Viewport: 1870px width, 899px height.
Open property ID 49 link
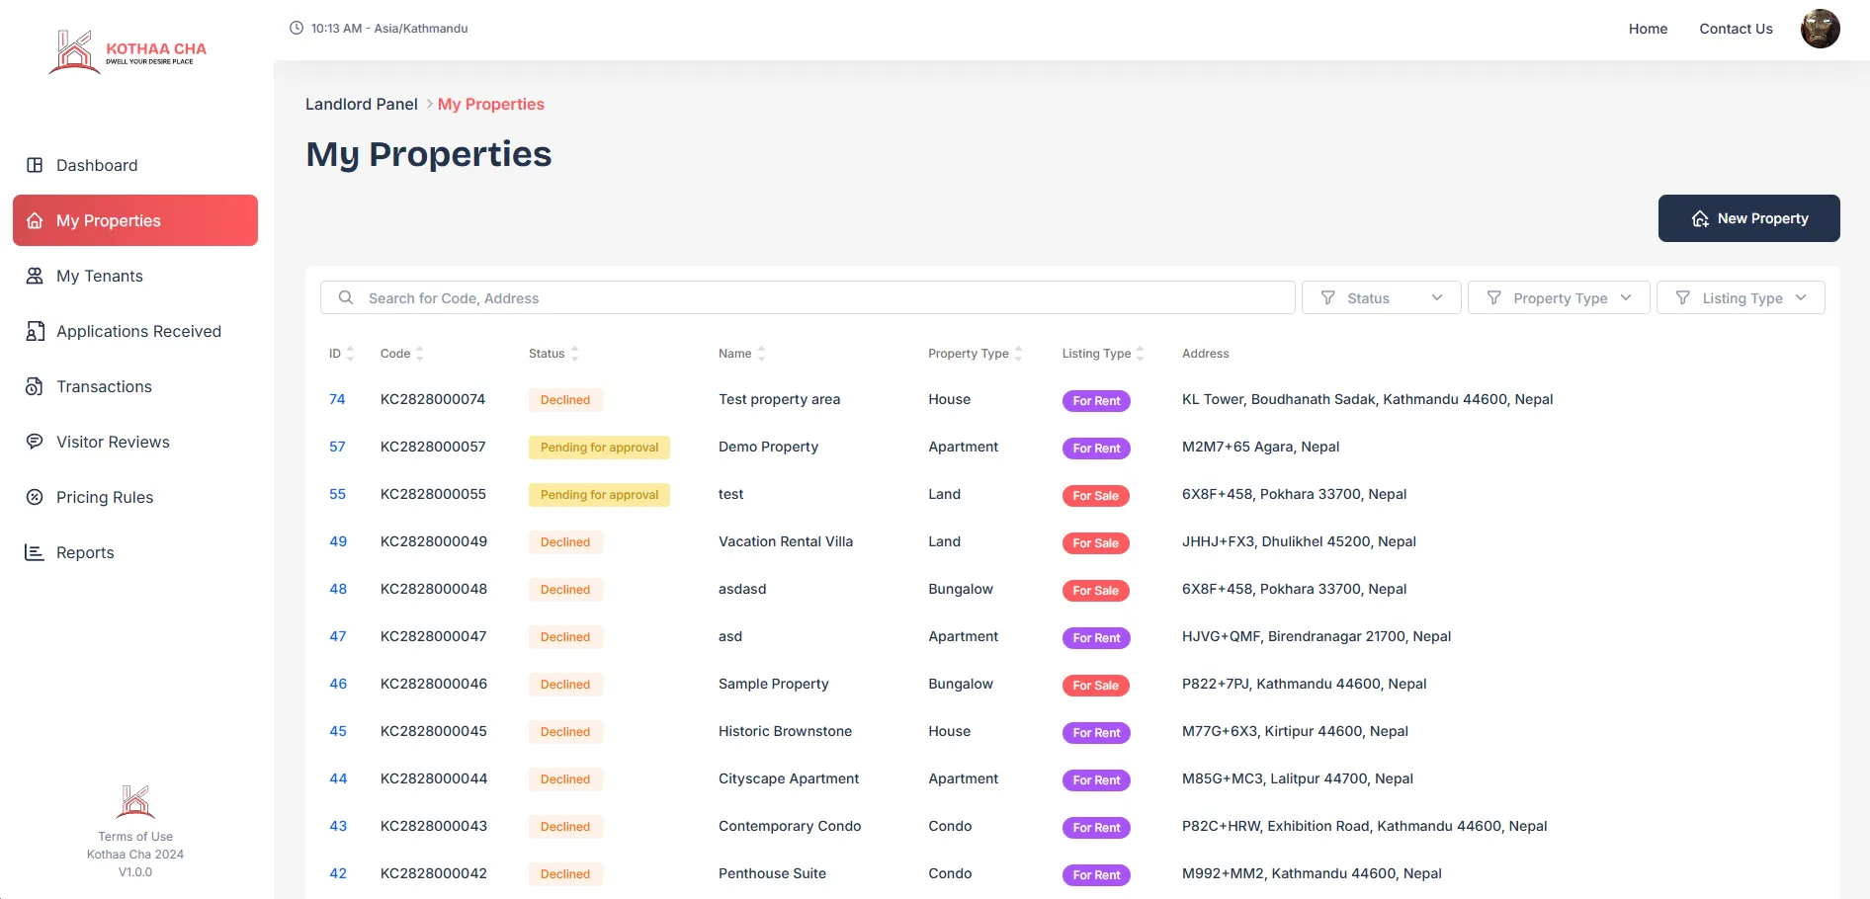pos(338,541)
